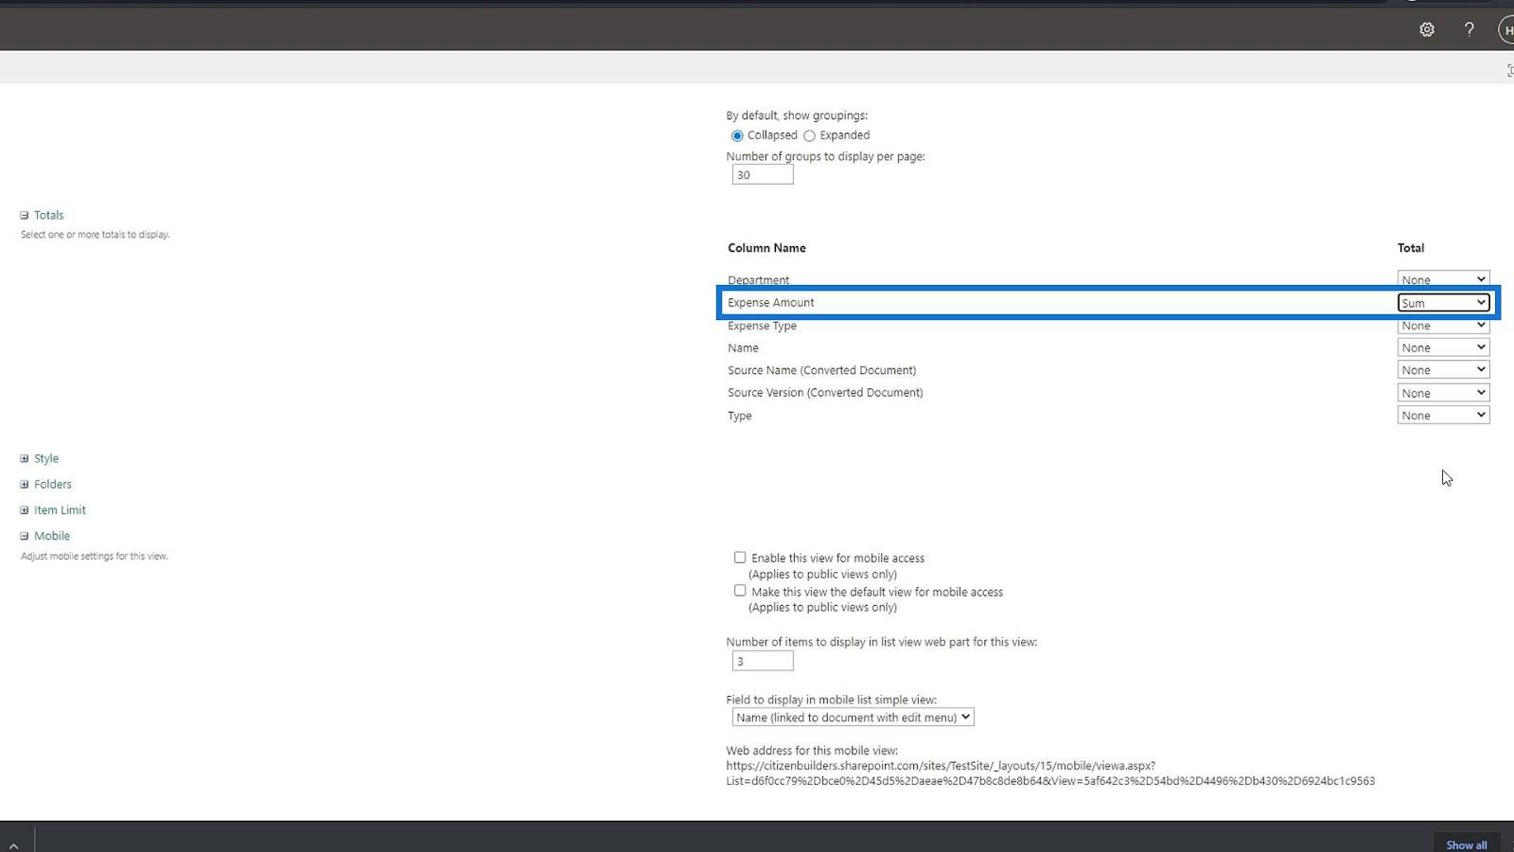1514x852 pixels.
Task: Click the 'Select one or more totals to display.' text
Action: pos(96,235)
